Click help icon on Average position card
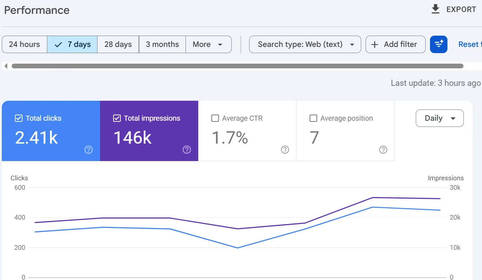The image size is (482, 280). tap(383, 149)
